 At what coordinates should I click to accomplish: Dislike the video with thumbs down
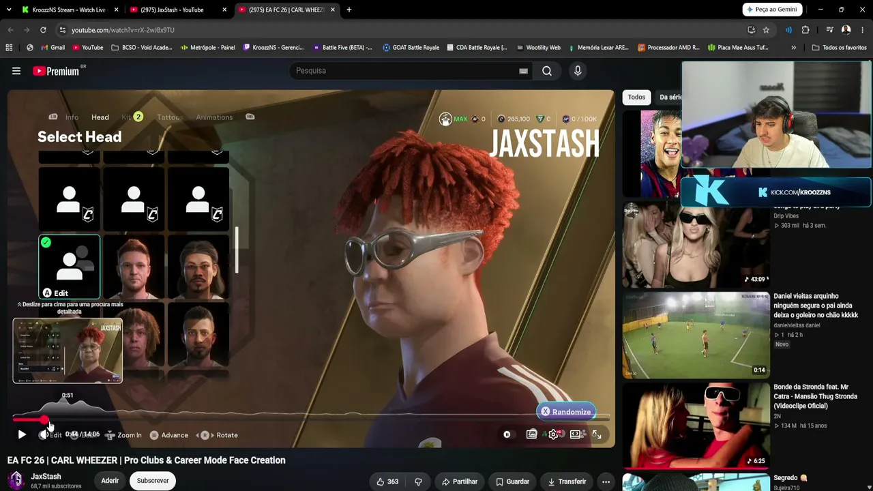(x=418, y=481)
